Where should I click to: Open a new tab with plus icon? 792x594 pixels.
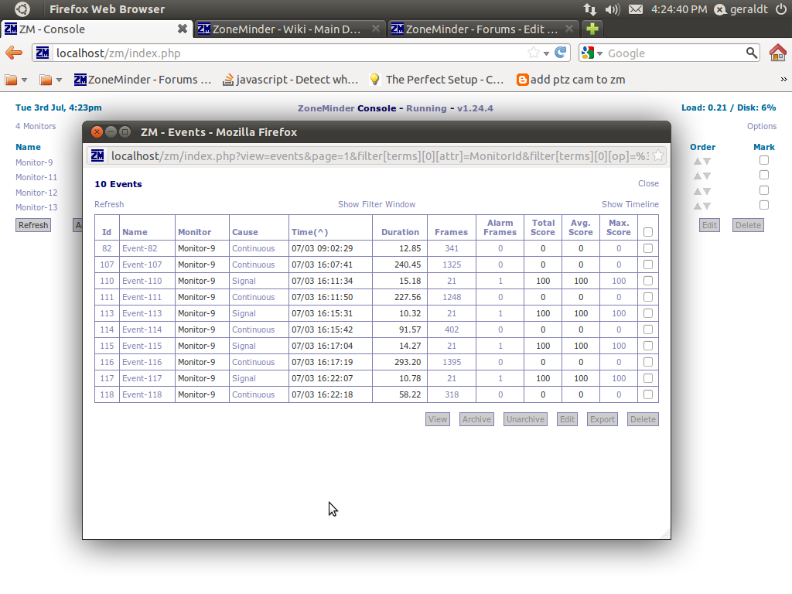coord(592,29)
